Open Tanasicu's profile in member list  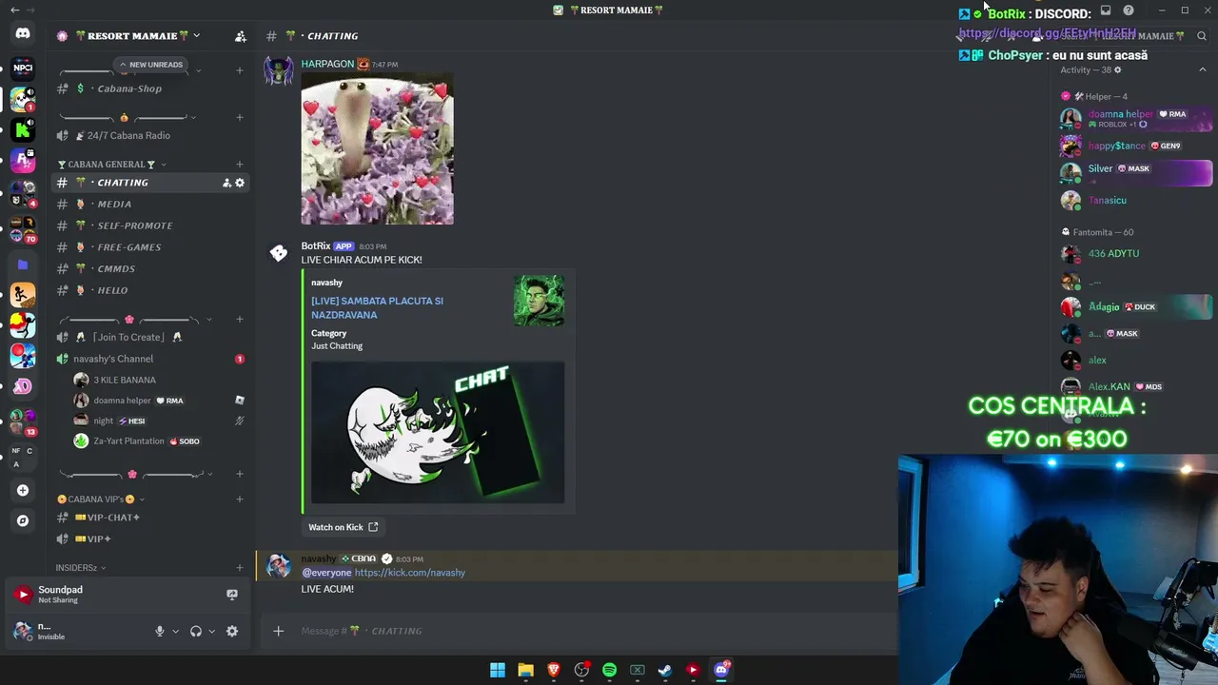click(1136, 201)
